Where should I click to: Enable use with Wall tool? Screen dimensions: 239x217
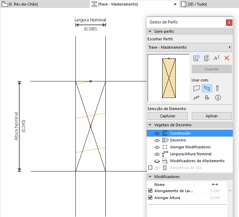point(197,88)
